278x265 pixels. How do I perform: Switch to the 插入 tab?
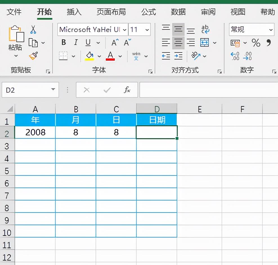[x=74, y=12]
